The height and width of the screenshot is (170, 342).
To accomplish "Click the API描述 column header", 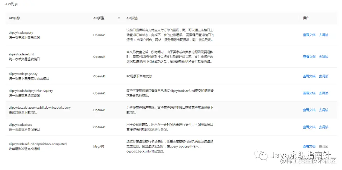I will coord(132,18).
